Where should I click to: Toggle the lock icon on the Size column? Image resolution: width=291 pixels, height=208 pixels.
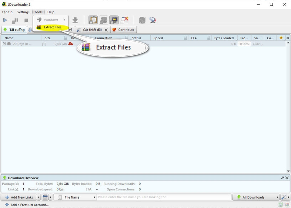coord(65,38)
